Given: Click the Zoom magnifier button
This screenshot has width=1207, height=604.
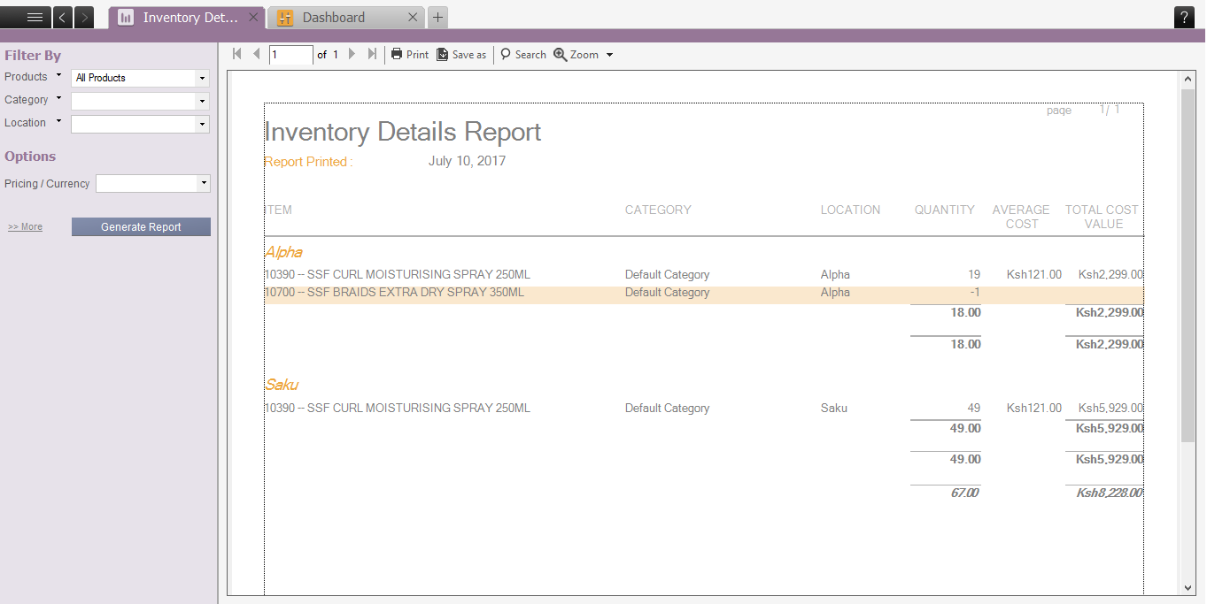Looking at the screenshot, I should coord(576,54).
